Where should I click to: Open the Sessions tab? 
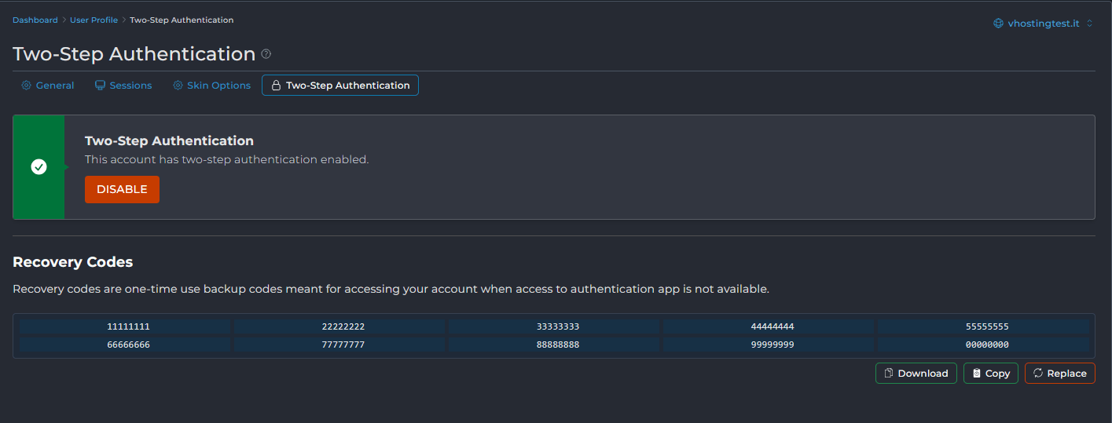coord(123,86)
